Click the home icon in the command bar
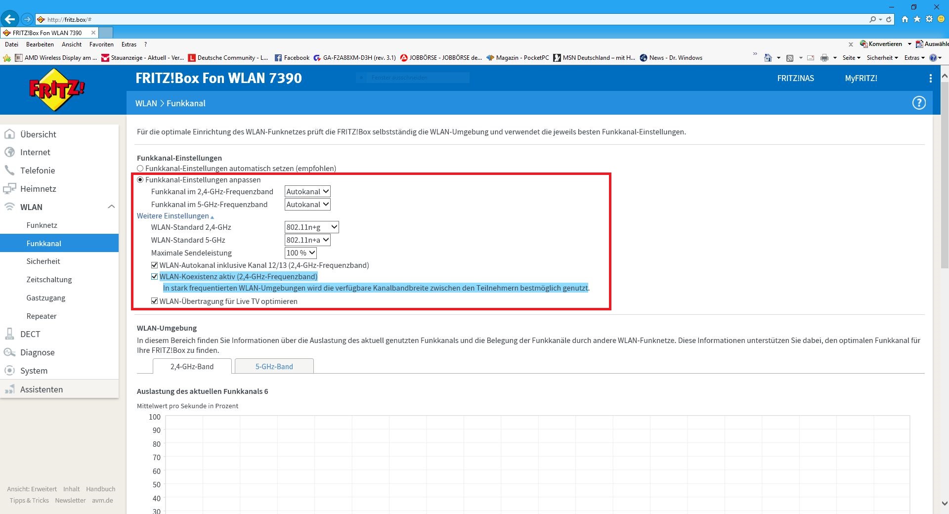Image resolution: width=949 pixels, height=514 pixels. pyautogui.click(x=768, y=58)
